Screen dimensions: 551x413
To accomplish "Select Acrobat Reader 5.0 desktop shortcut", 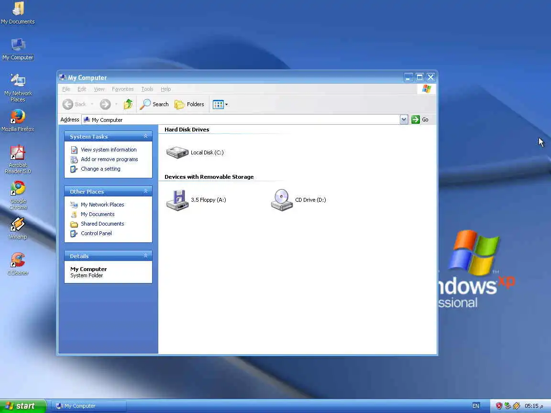I will point(18,160).
